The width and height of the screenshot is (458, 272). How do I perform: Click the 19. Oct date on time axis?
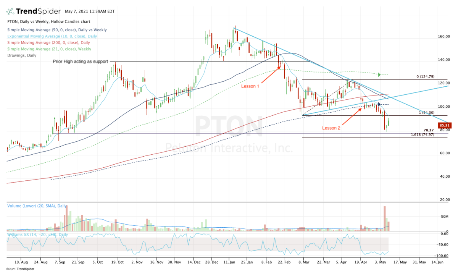tap(117, 263)
